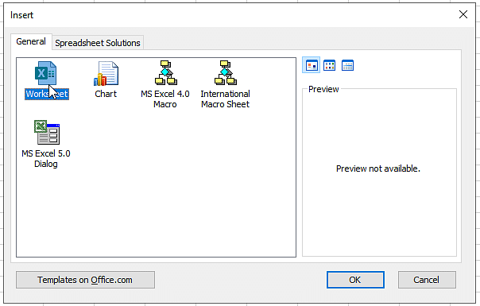Click the highlighted Worksheet text label
The width and height of the screenshot is (480, 306).
point(47,94)
